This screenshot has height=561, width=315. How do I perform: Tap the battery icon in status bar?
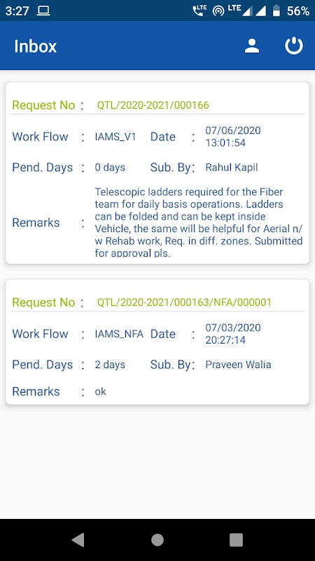(276, 11)
